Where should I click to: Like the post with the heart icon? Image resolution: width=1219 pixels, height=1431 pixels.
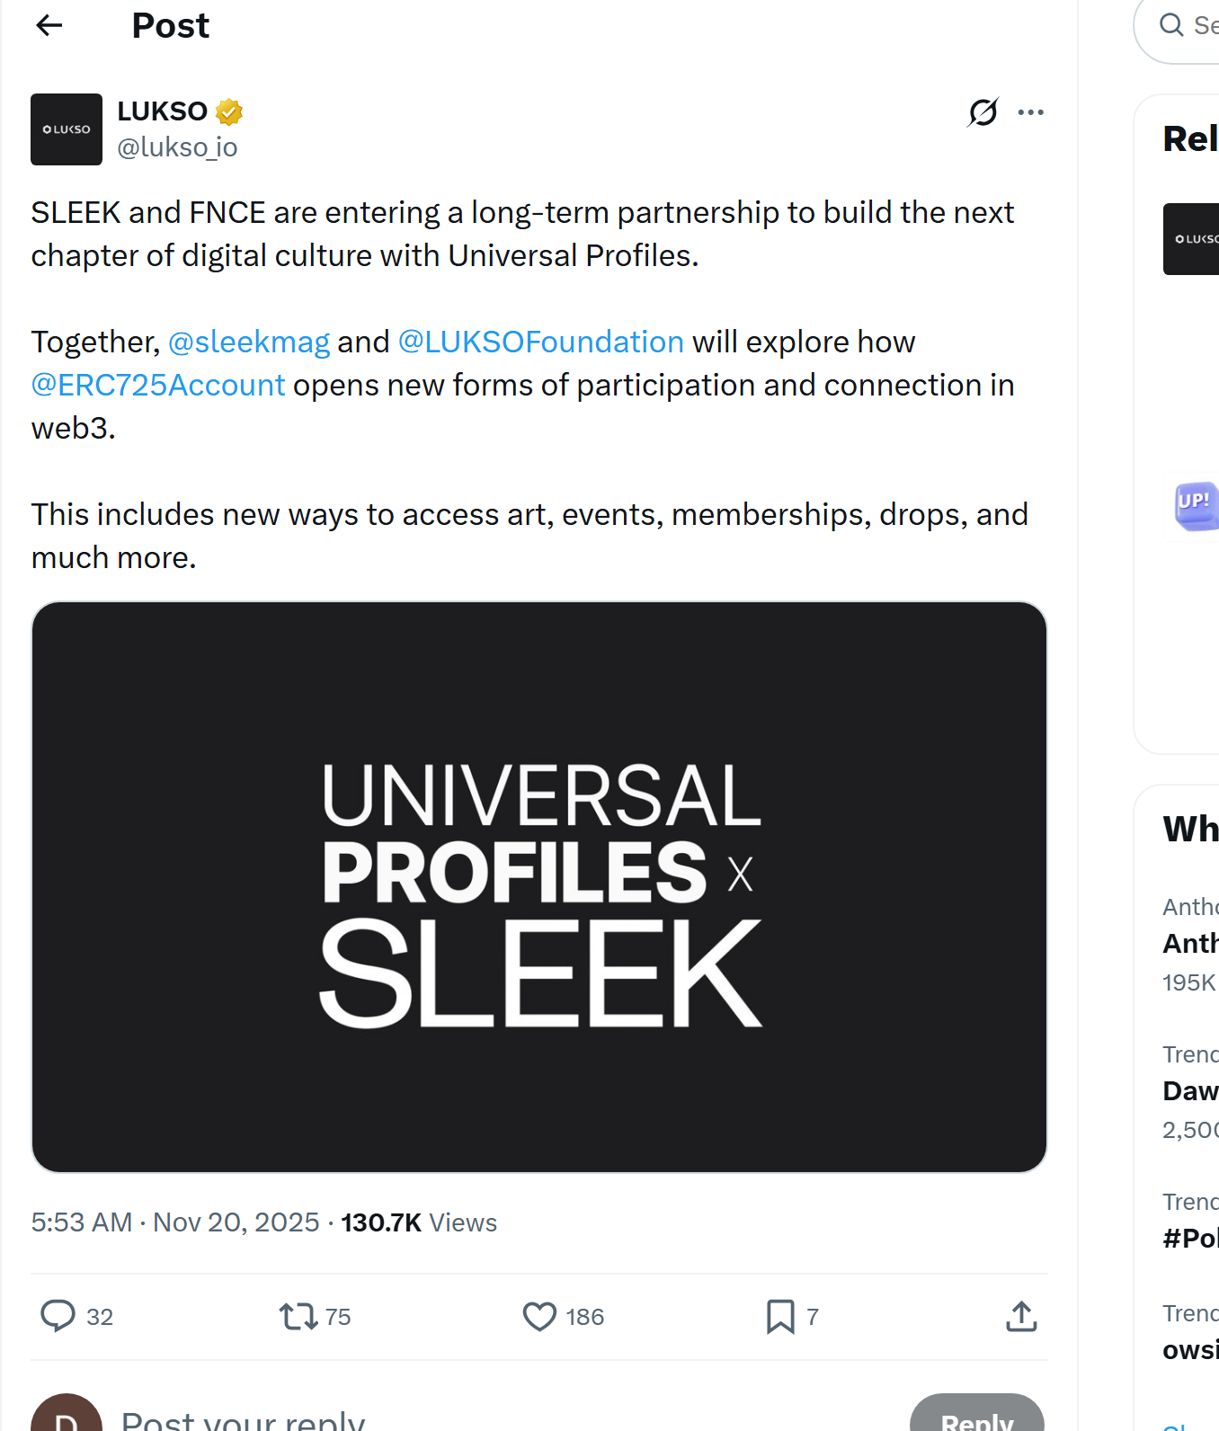click(x=539, y=1316)
